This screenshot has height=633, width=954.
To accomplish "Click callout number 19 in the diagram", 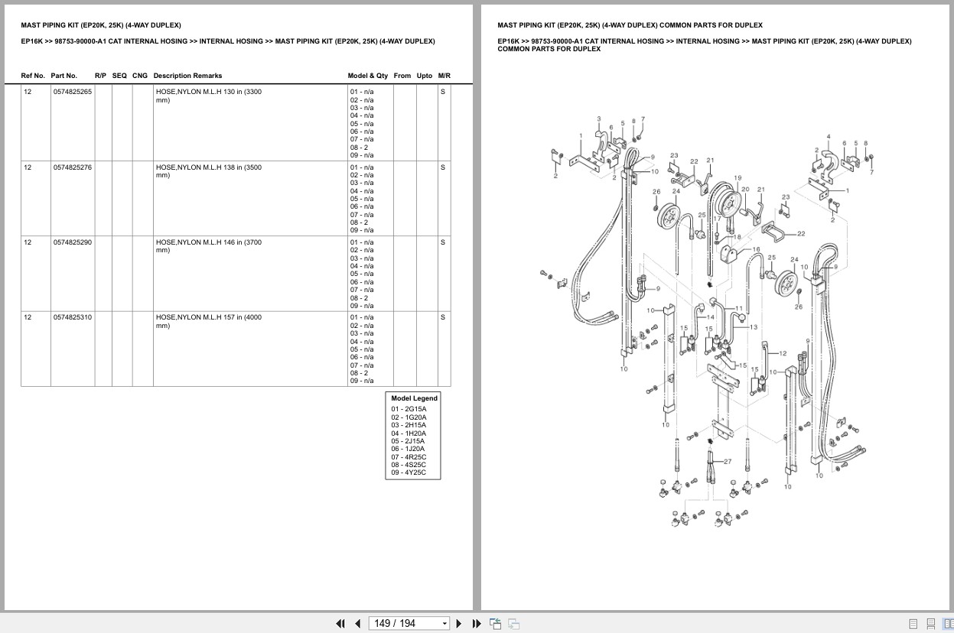I will 737,178.
